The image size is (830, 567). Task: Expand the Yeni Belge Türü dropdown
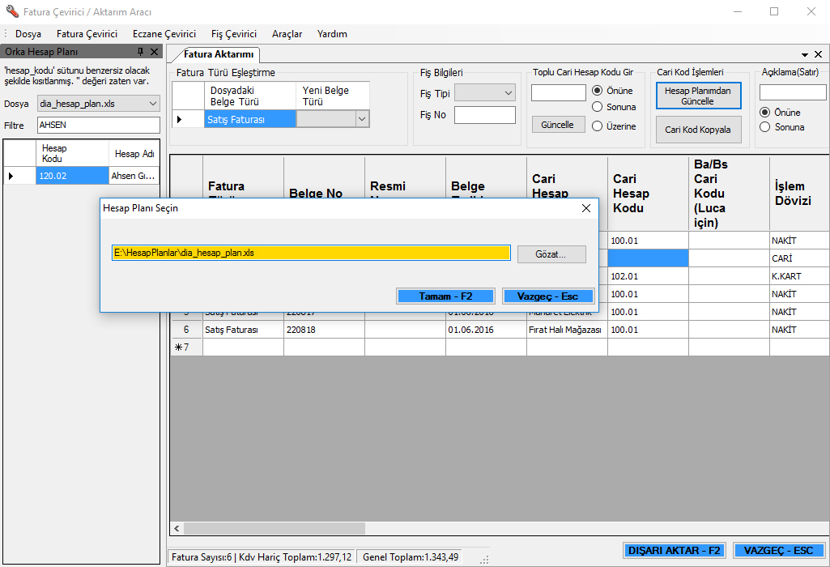(x=362, y=119)
